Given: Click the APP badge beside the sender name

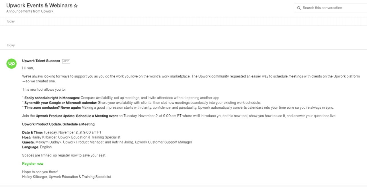Looking at the screenshot, I should coord(66,61).
